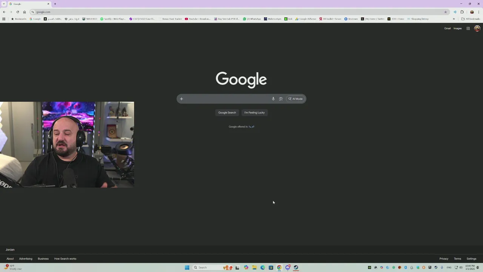This screenshot has width=483, height=272.
Task: Open the Gmail link
Action: pyautogui.click(x=447, y=28)
